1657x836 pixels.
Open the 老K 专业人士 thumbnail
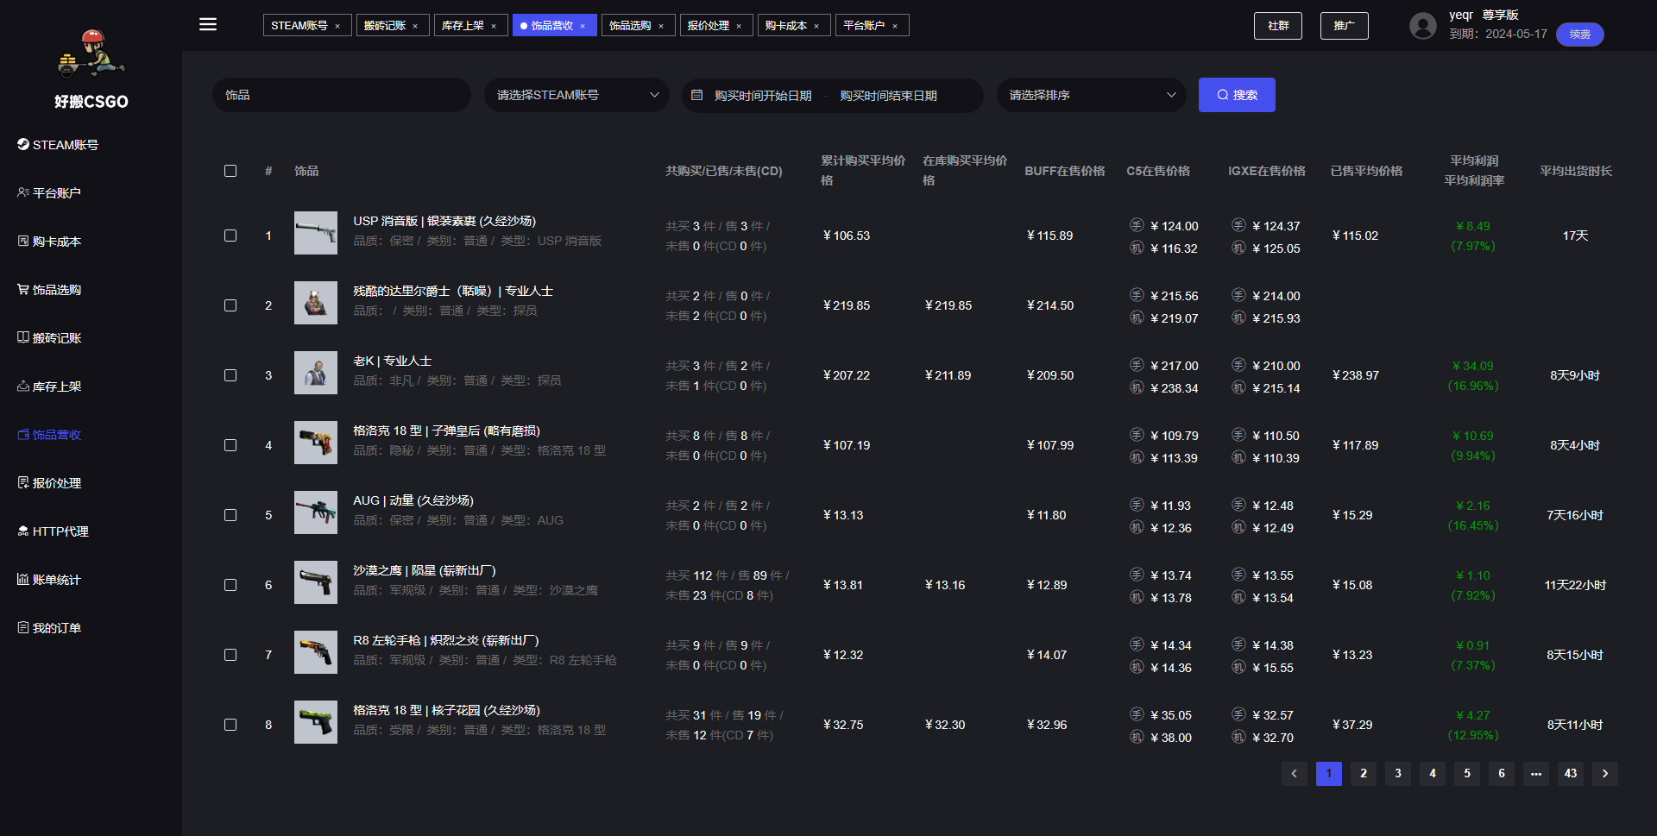pos(316,373)
